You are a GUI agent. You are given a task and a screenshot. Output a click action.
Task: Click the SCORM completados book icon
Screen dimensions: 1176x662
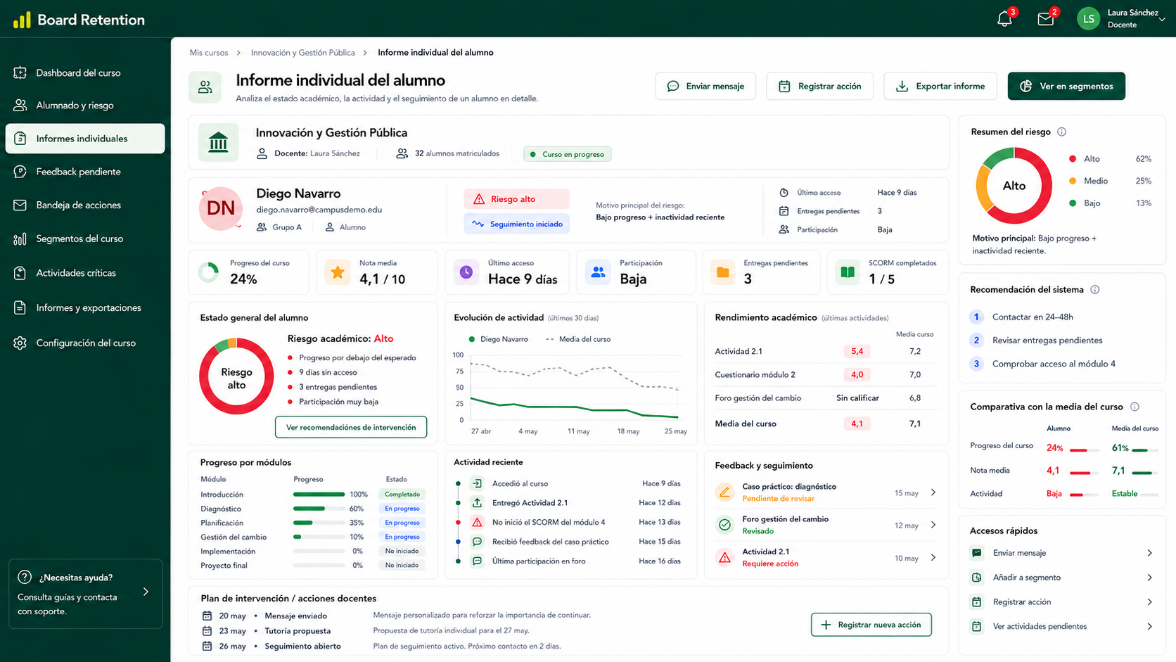click(848, 272)
